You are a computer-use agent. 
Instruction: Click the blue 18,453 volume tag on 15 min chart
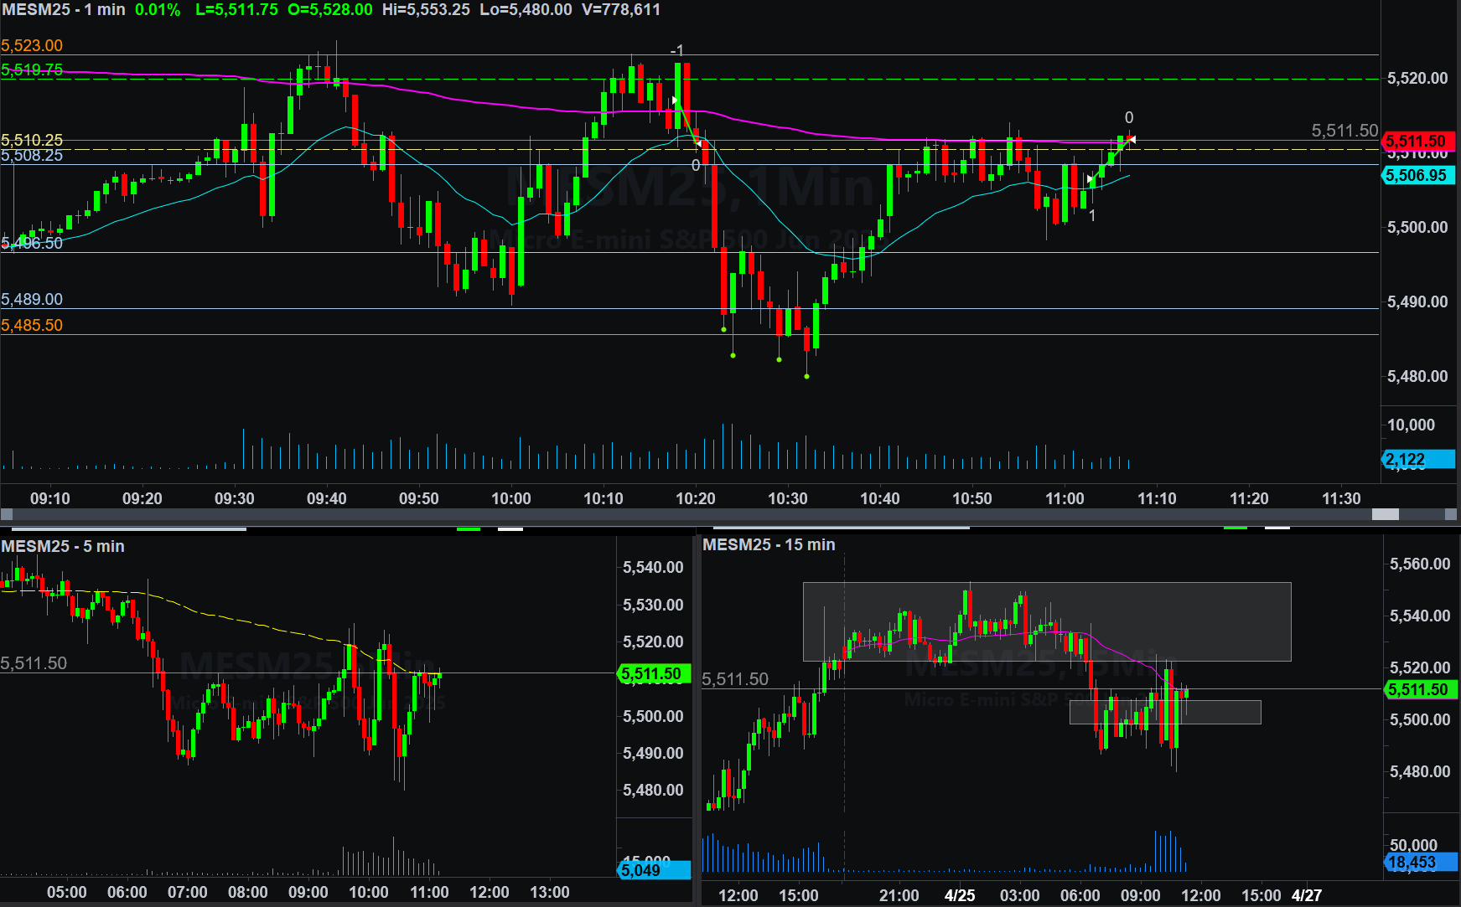point(1419,862)
